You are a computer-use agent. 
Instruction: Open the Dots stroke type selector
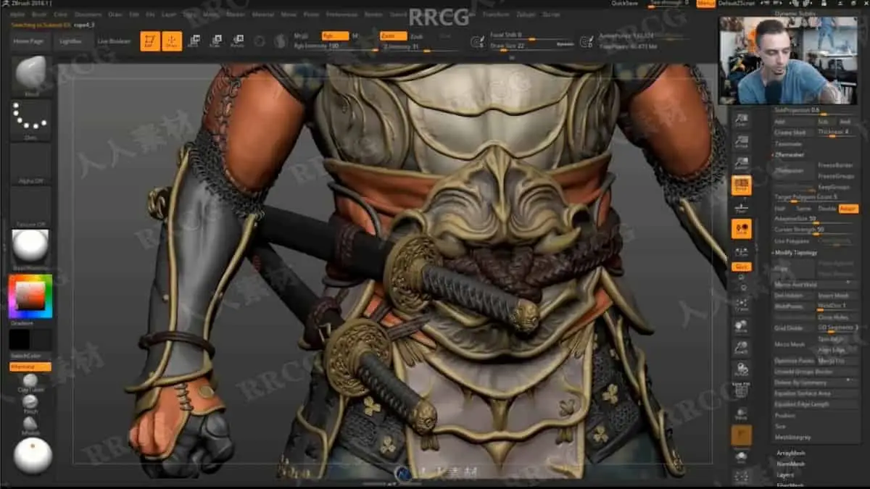pos(31,120)
